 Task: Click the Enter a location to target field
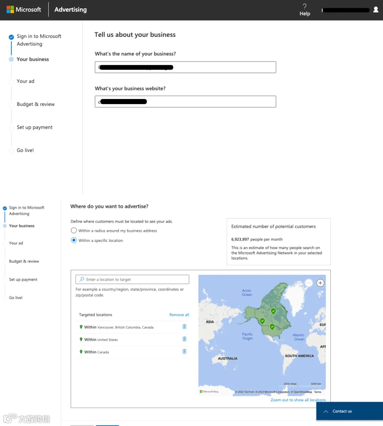132,279
